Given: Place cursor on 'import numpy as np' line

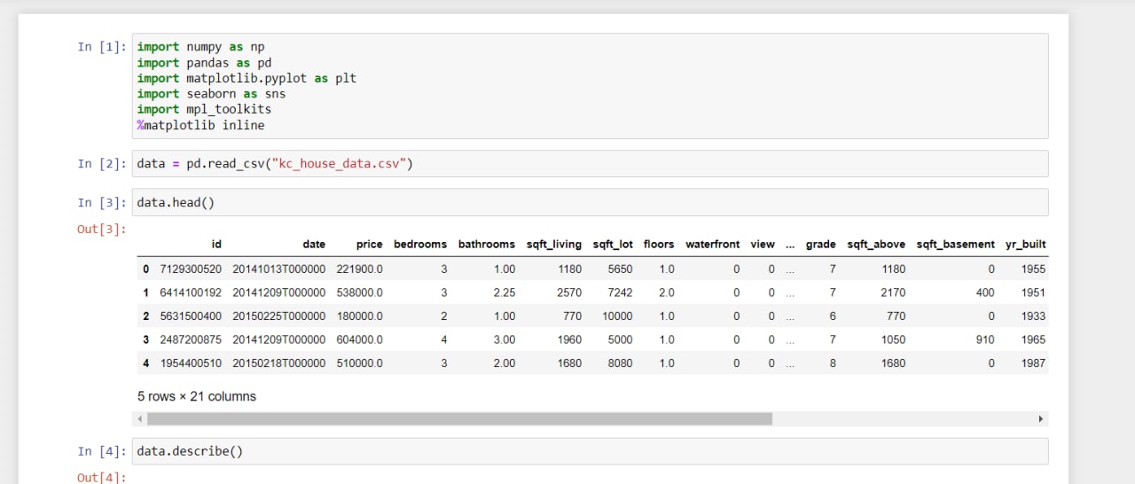Looking at the screenshot, I should click(200, 46).
